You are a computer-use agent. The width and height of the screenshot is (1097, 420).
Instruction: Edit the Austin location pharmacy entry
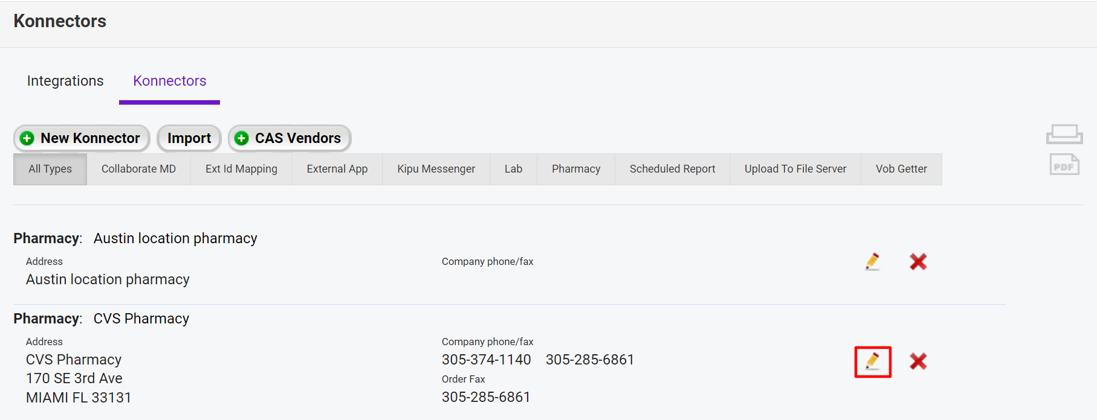click(x=872, y=261)
